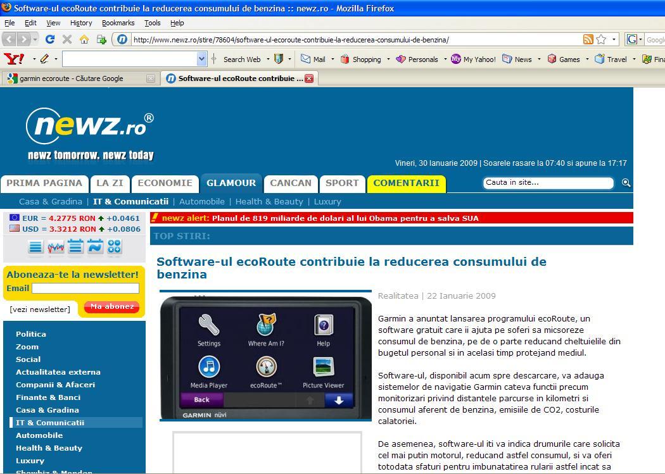This screenshot has height=474, width=665.
Task: Subscribe using the orange RSS feed icon
Action: pos(588,39)
